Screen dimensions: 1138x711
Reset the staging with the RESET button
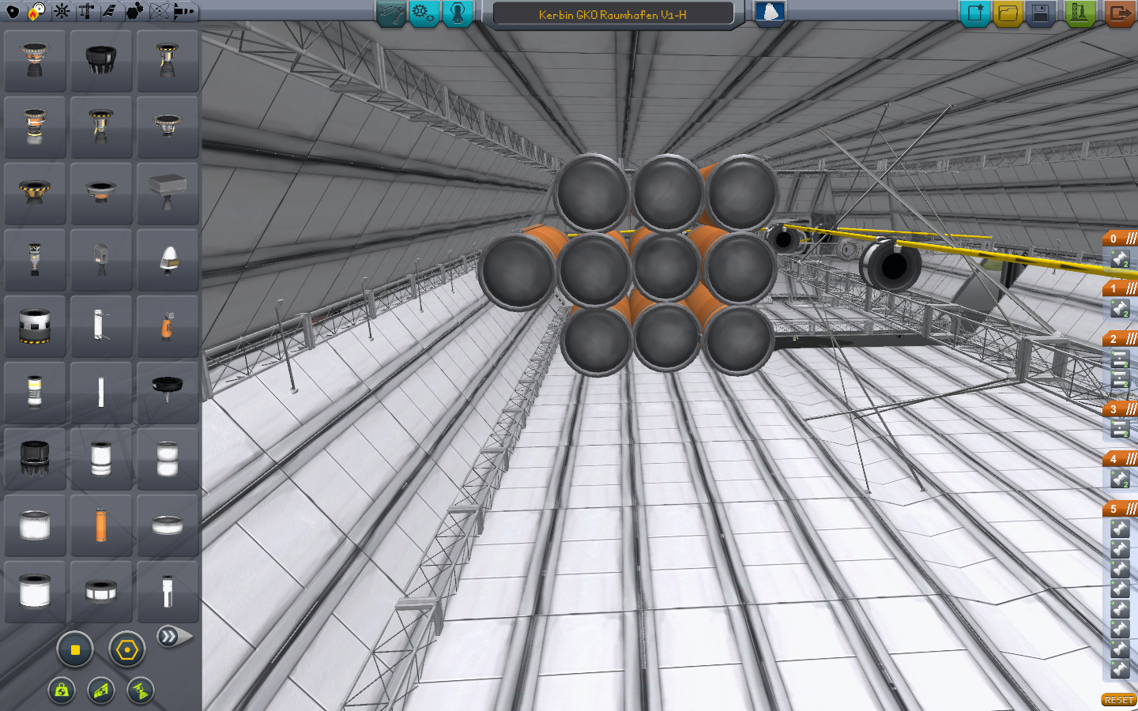coord(1118,700)
